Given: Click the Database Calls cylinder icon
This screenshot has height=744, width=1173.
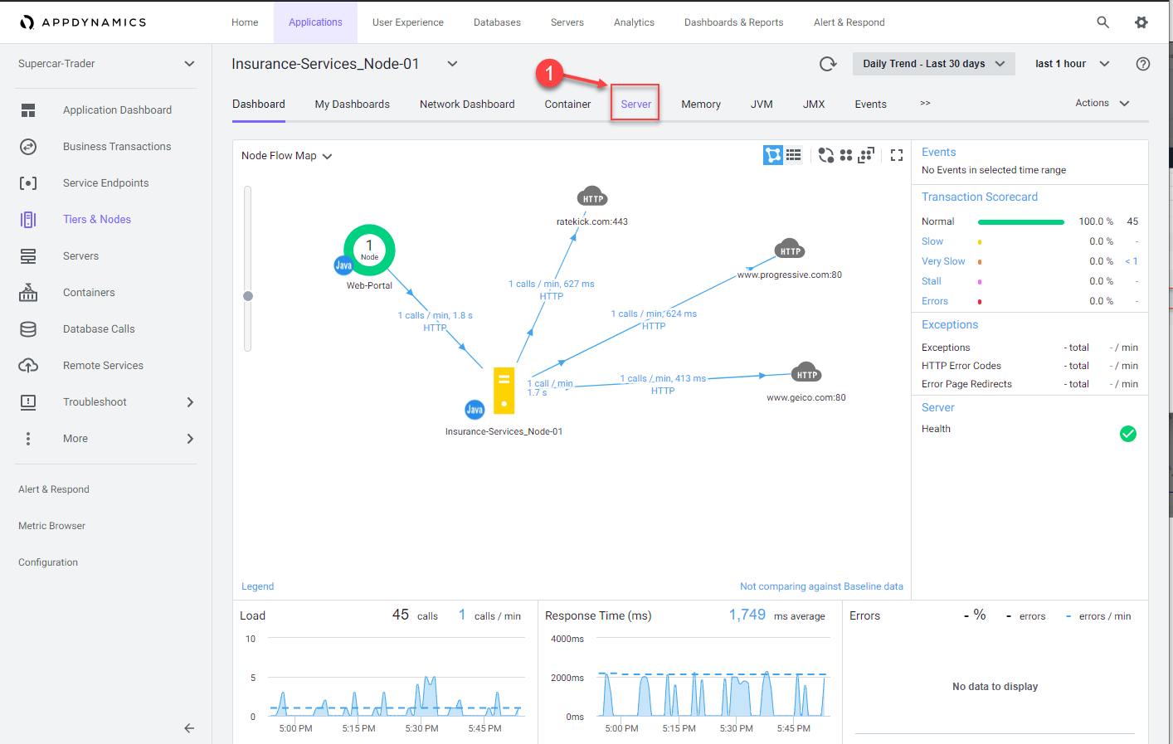Looking at the screenshot, I should (28, 329).
